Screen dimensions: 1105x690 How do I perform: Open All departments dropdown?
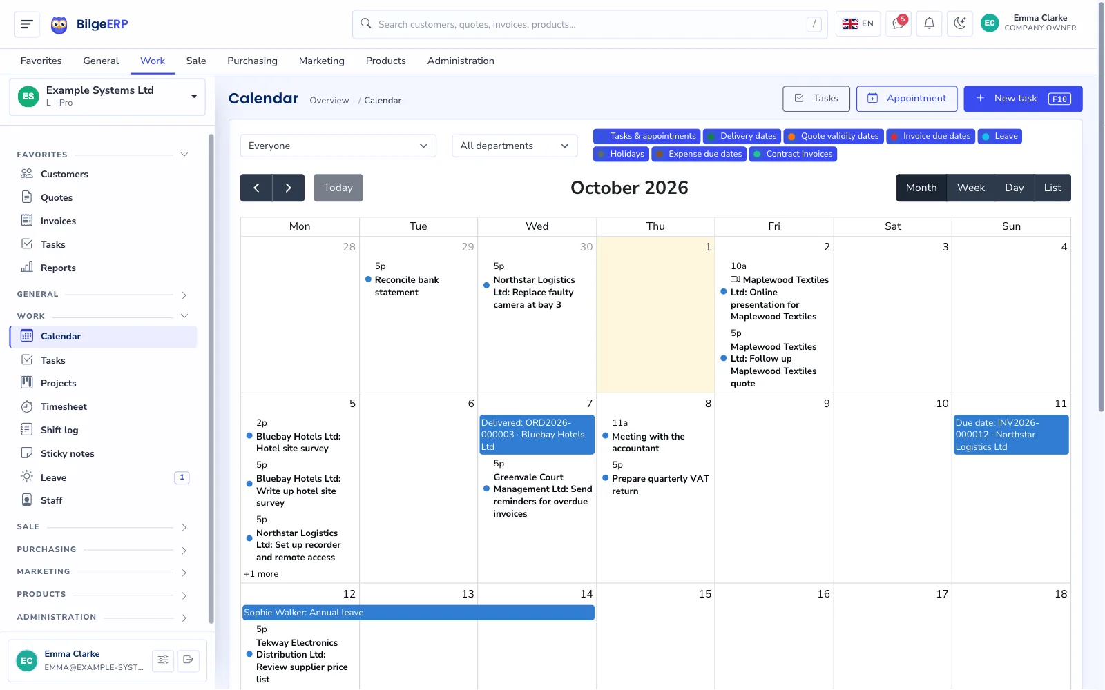pyautogui.click(x=515, y=146)
